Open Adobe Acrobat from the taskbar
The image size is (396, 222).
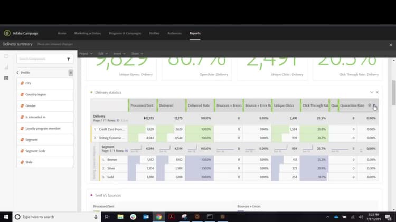(172, 217)
